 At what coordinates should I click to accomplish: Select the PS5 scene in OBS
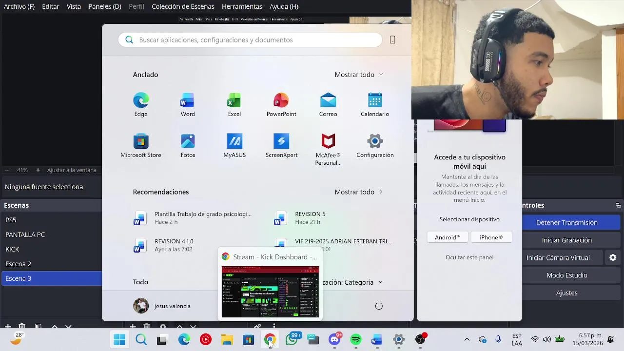click(x=51, y=220)
